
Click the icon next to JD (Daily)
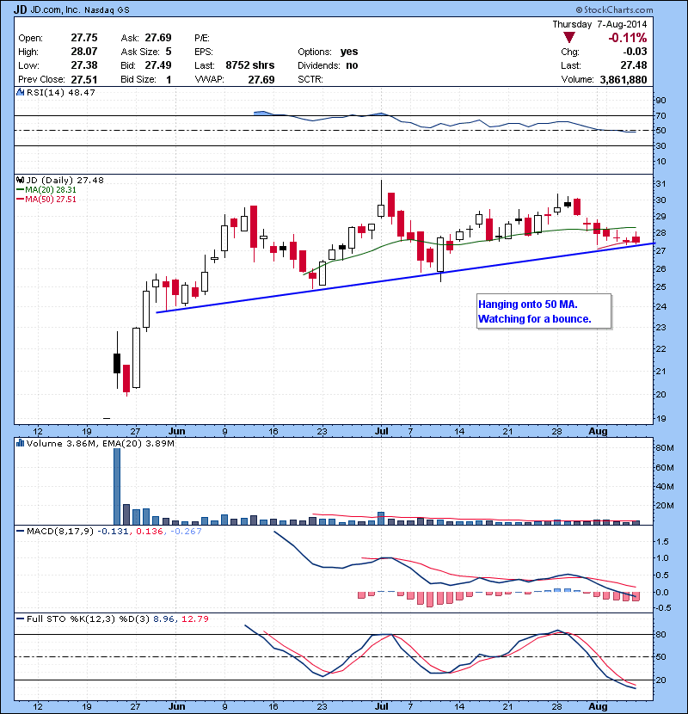(21, 180)
